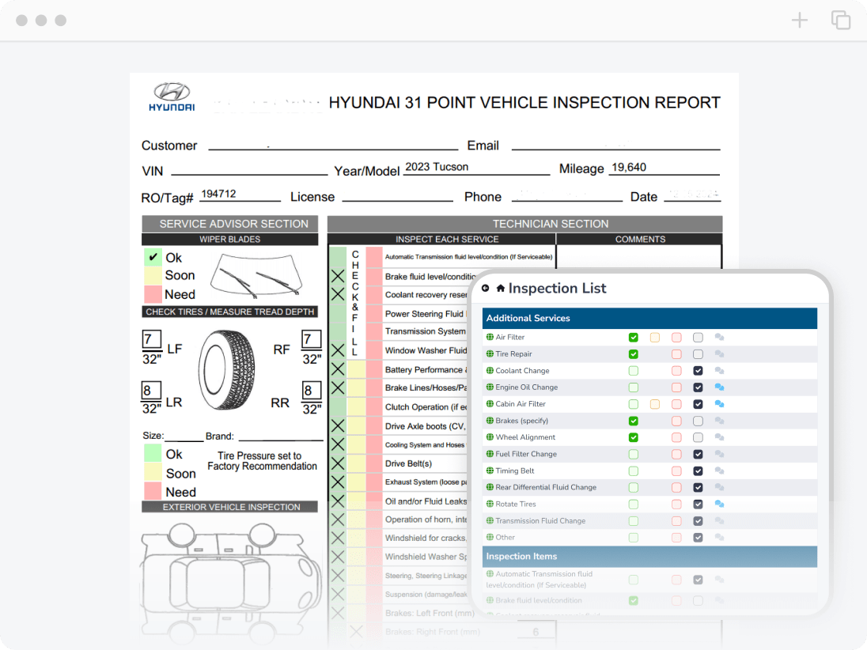Click the globe icon next to Wheel Alignment
This screenshot has width=867, height=650.
coord(490,436)
